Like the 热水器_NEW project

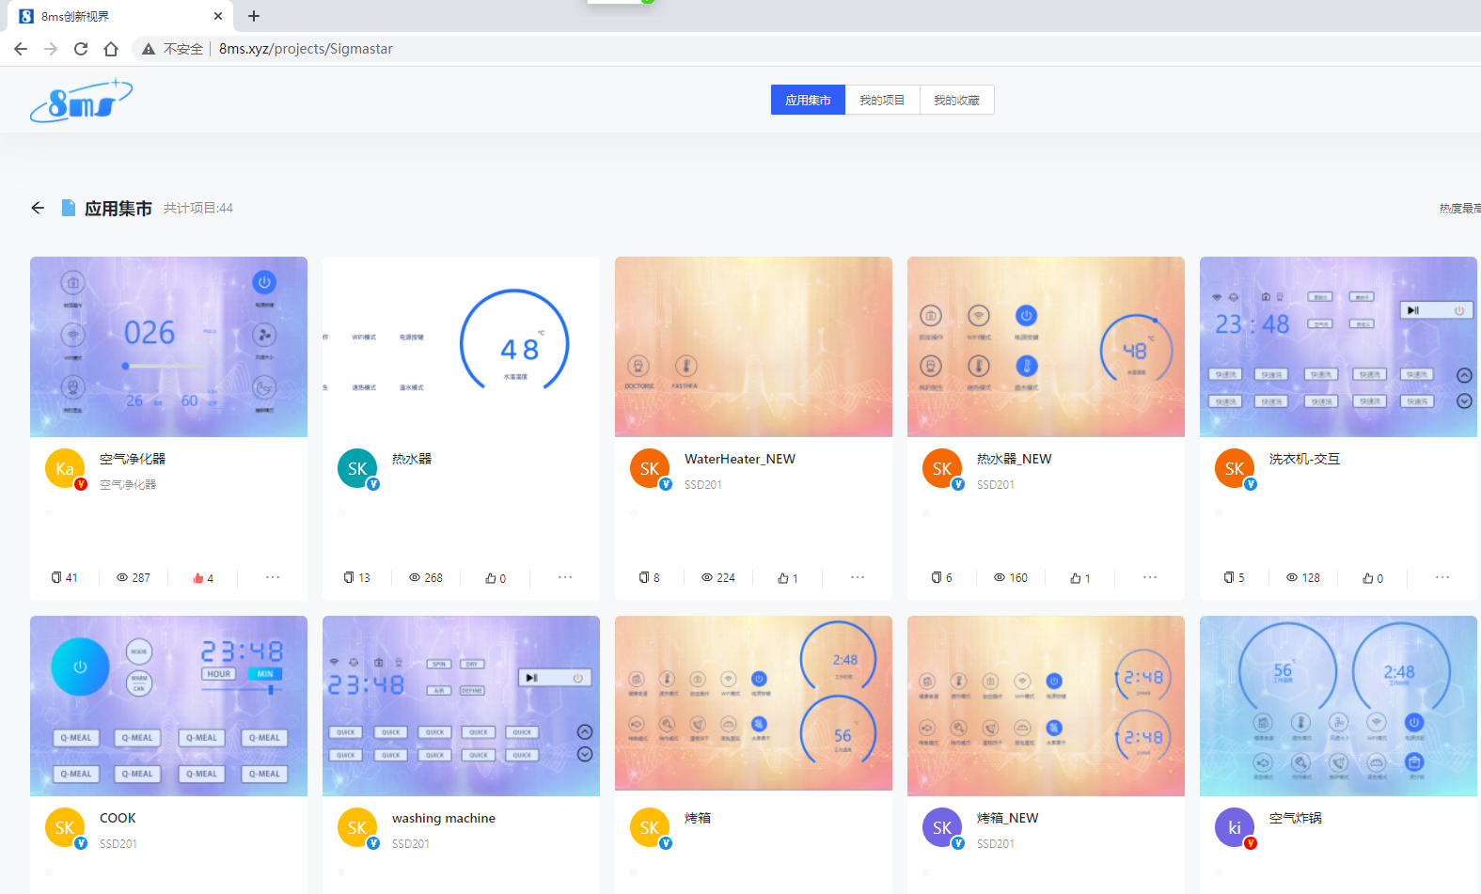pyautogui.click(x=1076, y=578)
